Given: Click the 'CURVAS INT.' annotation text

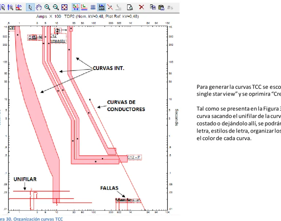Looking at the screenshot, I should click(x=108, y=68).
